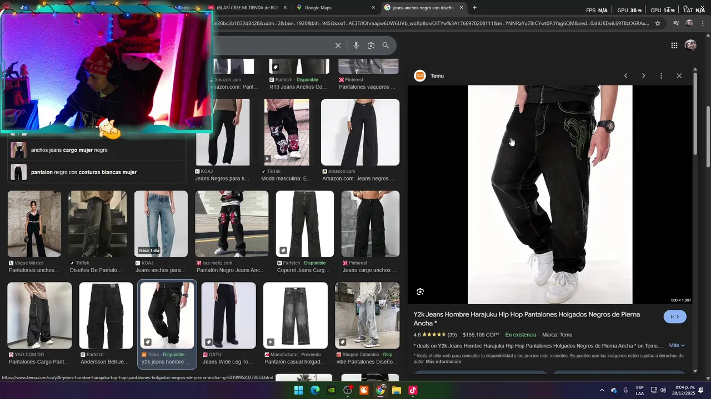The height and width of the screenshot is (399, 711).
Task: Show hidden system tray icons
Action: [602, 390]
